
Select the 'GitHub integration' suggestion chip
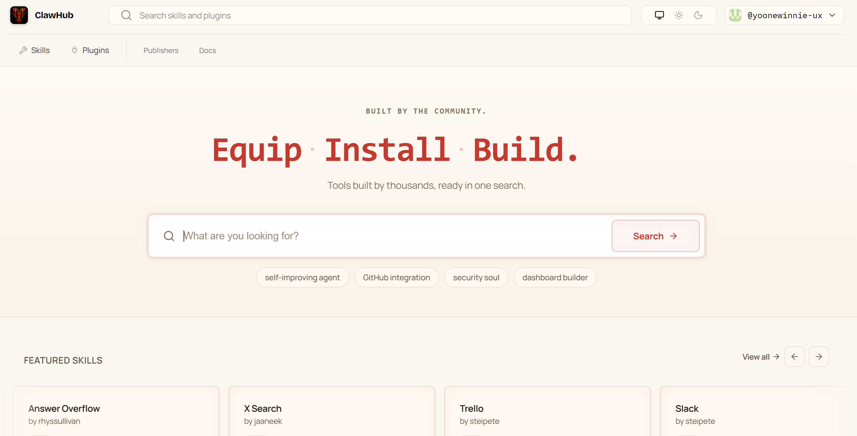click(x=396, y=278)
